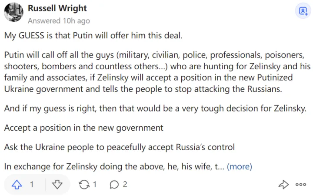Downvote this answer
Image resolution: width=313 pixels, height=196 pixels.
(57, 184)
